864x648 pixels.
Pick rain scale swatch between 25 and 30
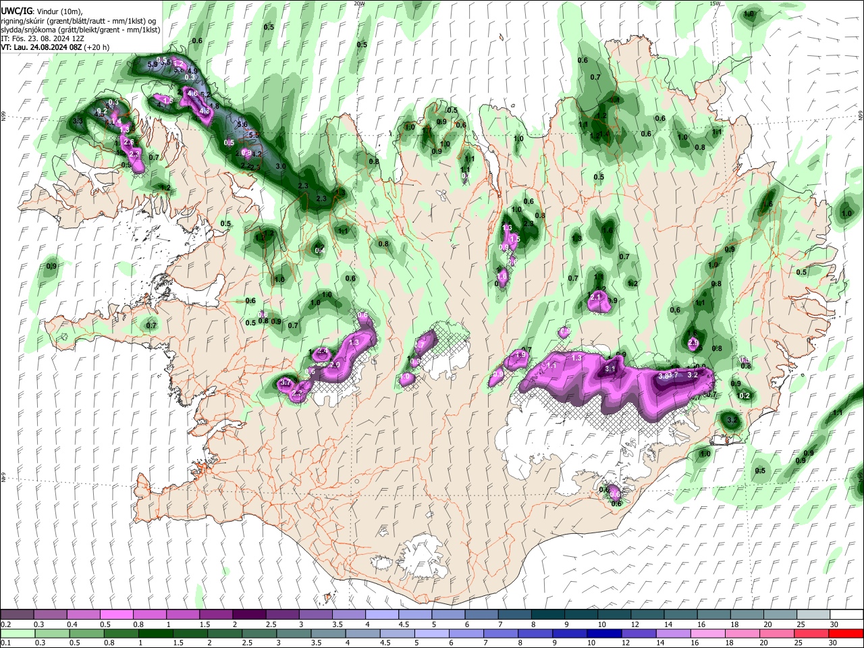(812, 633)
